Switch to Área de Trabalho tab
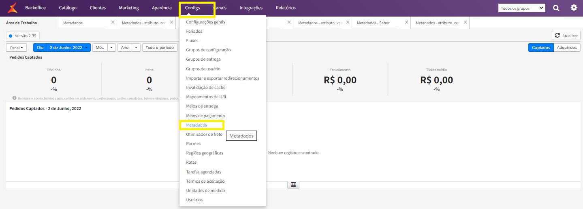 click(21, 23)
